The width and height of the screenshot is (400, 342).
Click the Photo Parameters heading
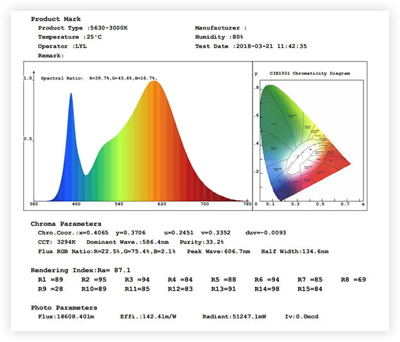click(x=60, y=307)
